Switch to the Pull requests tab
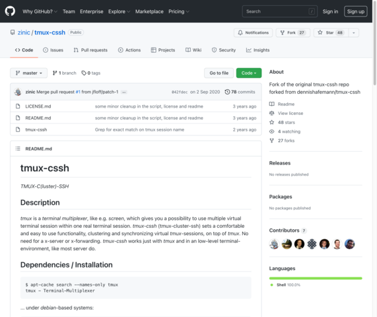 pos(90,50)
